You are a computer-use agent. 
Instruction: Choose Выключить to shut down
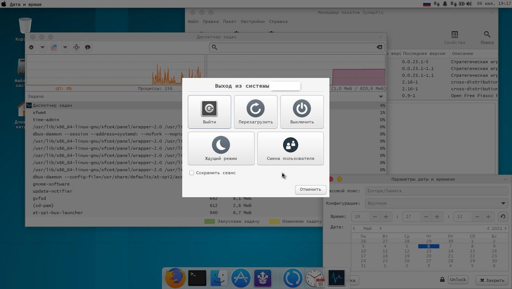(x=302, y=112)
